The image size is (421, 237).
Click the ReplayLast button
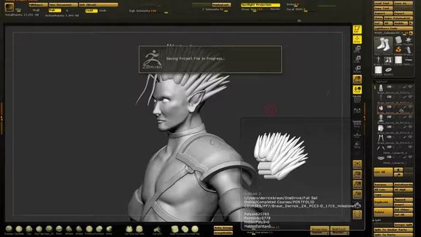221,5
